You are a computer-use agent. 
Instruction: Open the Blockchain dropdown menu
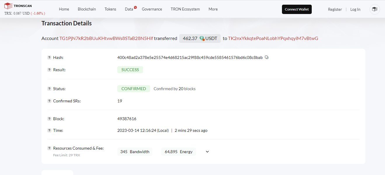87,9
